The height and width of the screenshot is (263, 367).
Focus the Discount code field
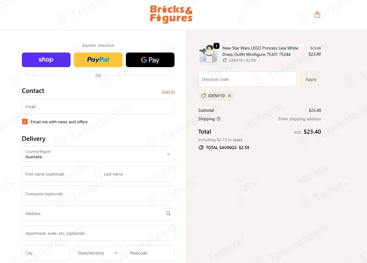coord(248,79)
